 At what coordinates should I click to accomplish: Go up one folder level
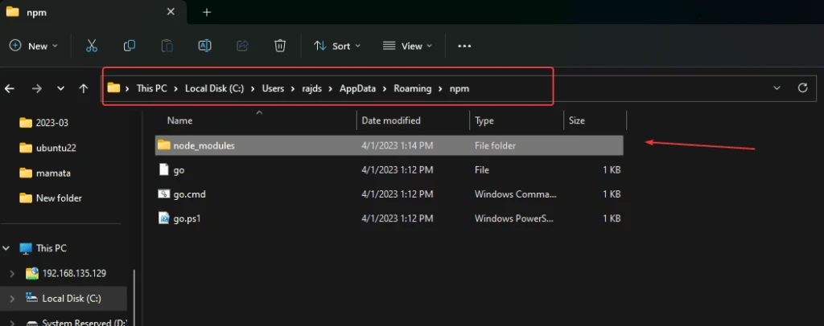point(84,88)
